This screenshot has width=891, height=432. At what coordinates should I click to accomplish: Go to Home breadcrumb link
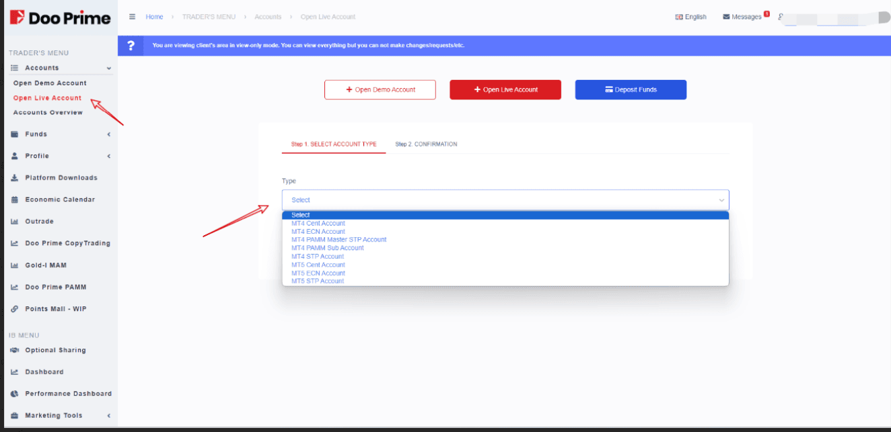[x=154, y=17]
